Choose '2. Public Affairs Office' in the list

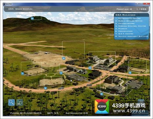click(129, 21)
